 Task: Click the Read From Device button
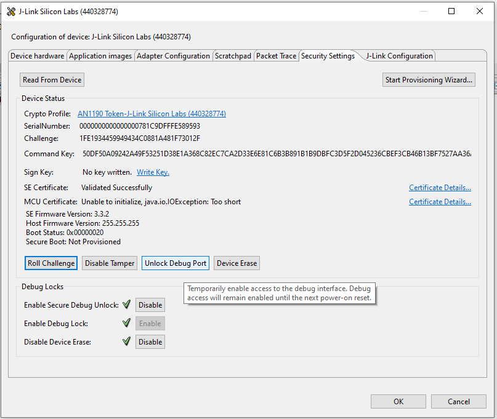(52, 80)
